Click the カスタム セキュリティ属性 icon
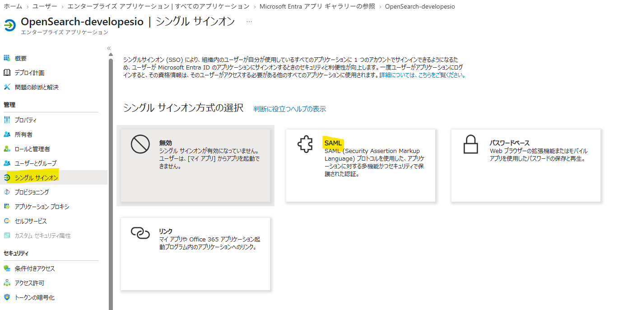623x310 pixels. (x=7, y=236)
